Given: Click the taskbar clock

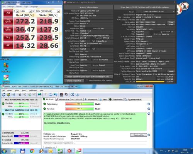Looking at the screenshot, I should 185,151.
